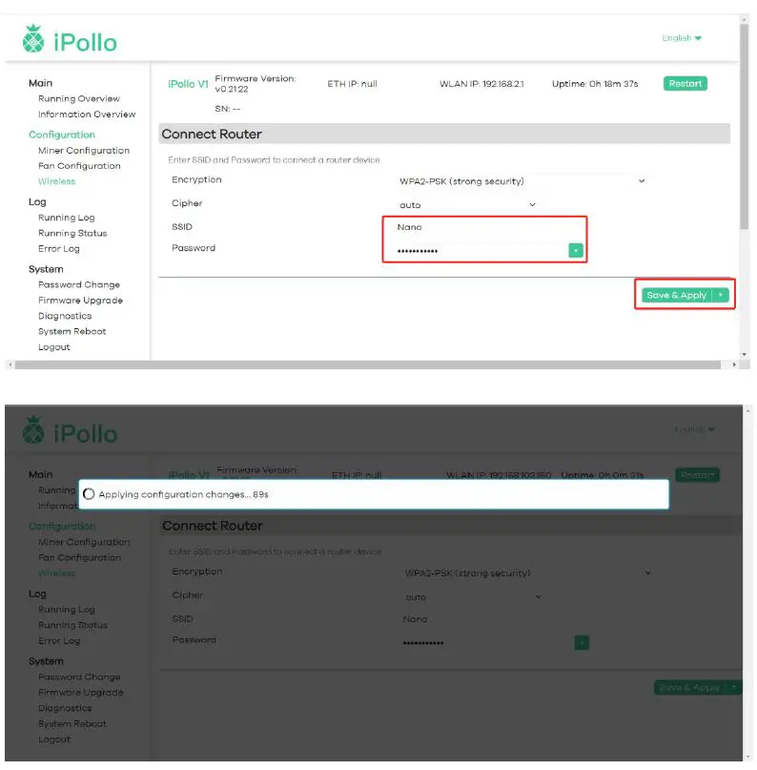
Task: Click the iPollo pineapple logo icon
Action: [33, 40]
